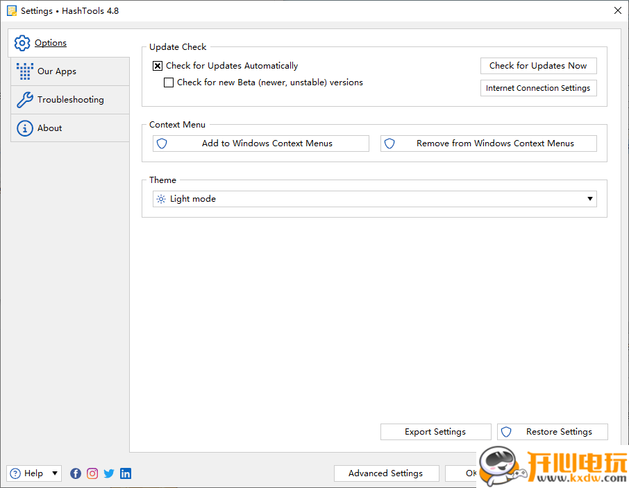Select the Options tab
Viewport: 629px width, 488px height.
[x=69, y=43]
